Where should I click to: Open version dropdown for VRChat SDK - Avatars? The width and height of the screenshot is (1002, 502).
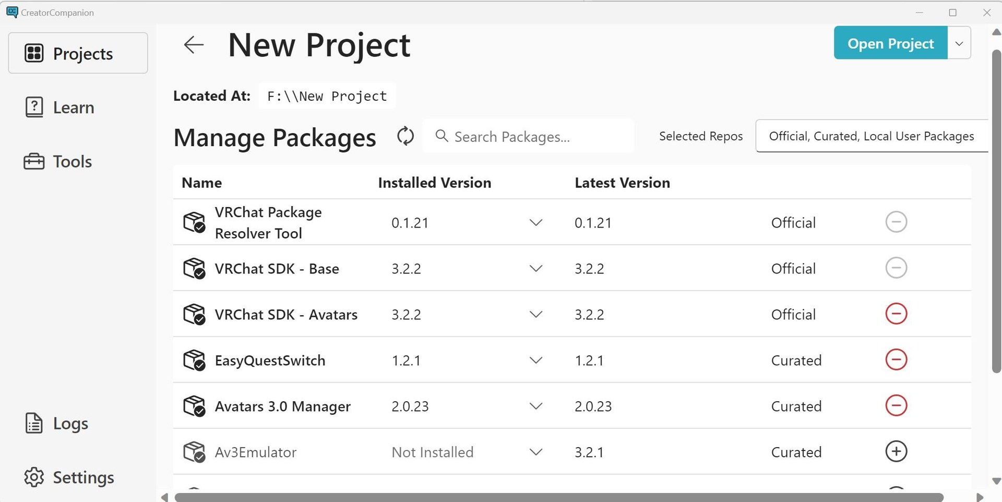tap(536, 315)
